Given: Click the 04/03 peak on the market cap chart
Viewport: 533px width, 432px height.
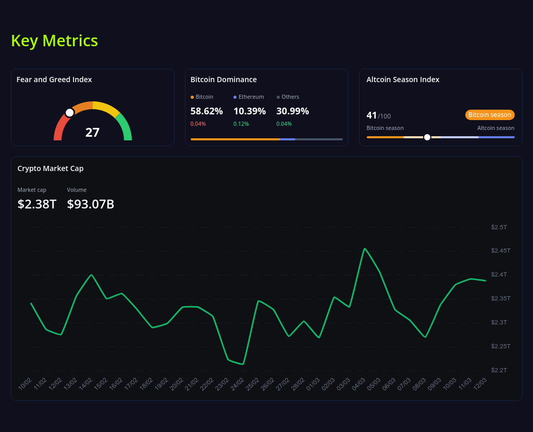Looking at the screenshot, I should pos(365,248).
